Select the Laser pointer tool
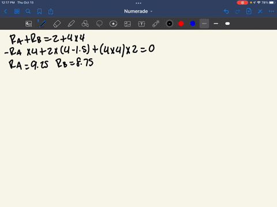Viewport: 277px width, 207px height. pyautogui.click(x=156, y=24)
